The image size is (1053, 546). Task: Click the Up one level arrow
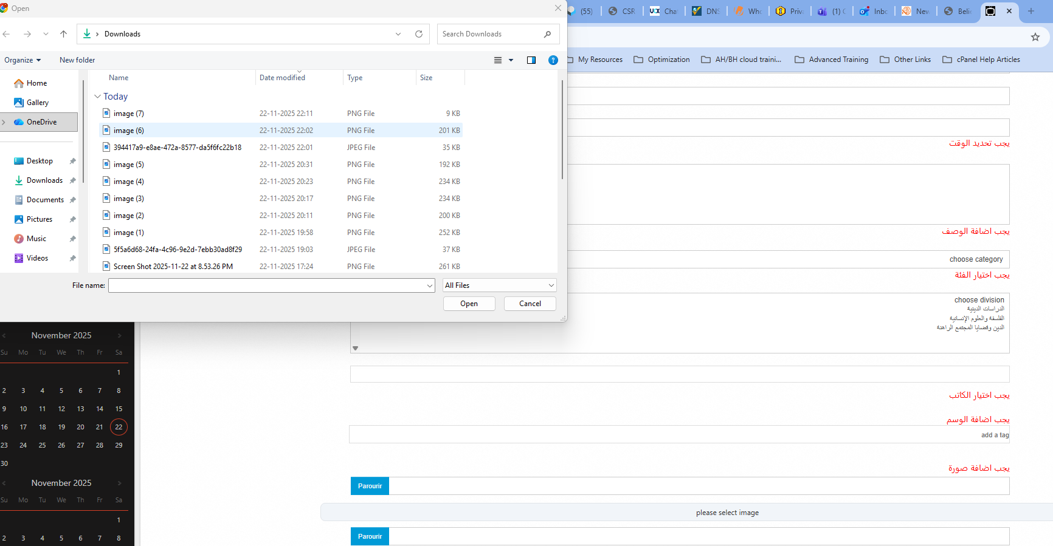pyautogui.click(x=63, y=34)
